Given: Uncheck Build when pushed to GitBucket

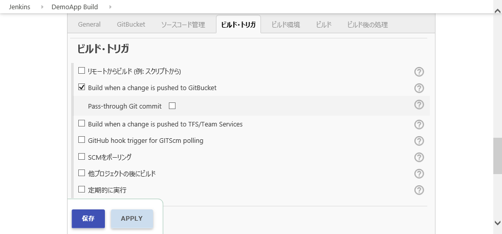Looking at the screenshot, I should click(81, 87).
